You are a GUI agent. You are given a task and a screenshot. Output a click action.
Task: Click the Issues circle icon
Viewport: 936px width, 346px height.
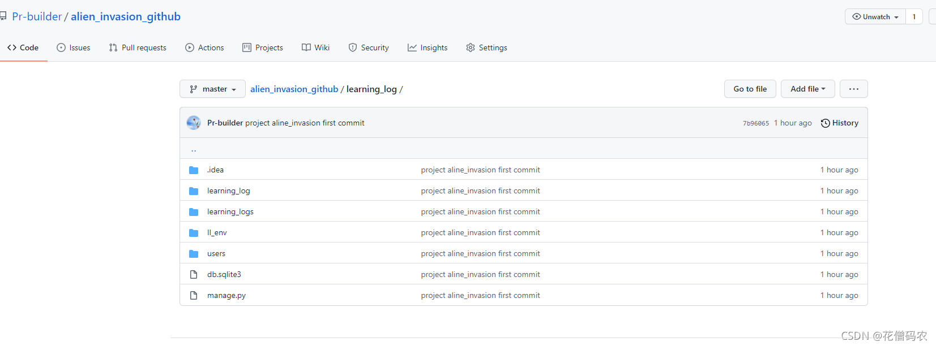[x=61, y=47]
